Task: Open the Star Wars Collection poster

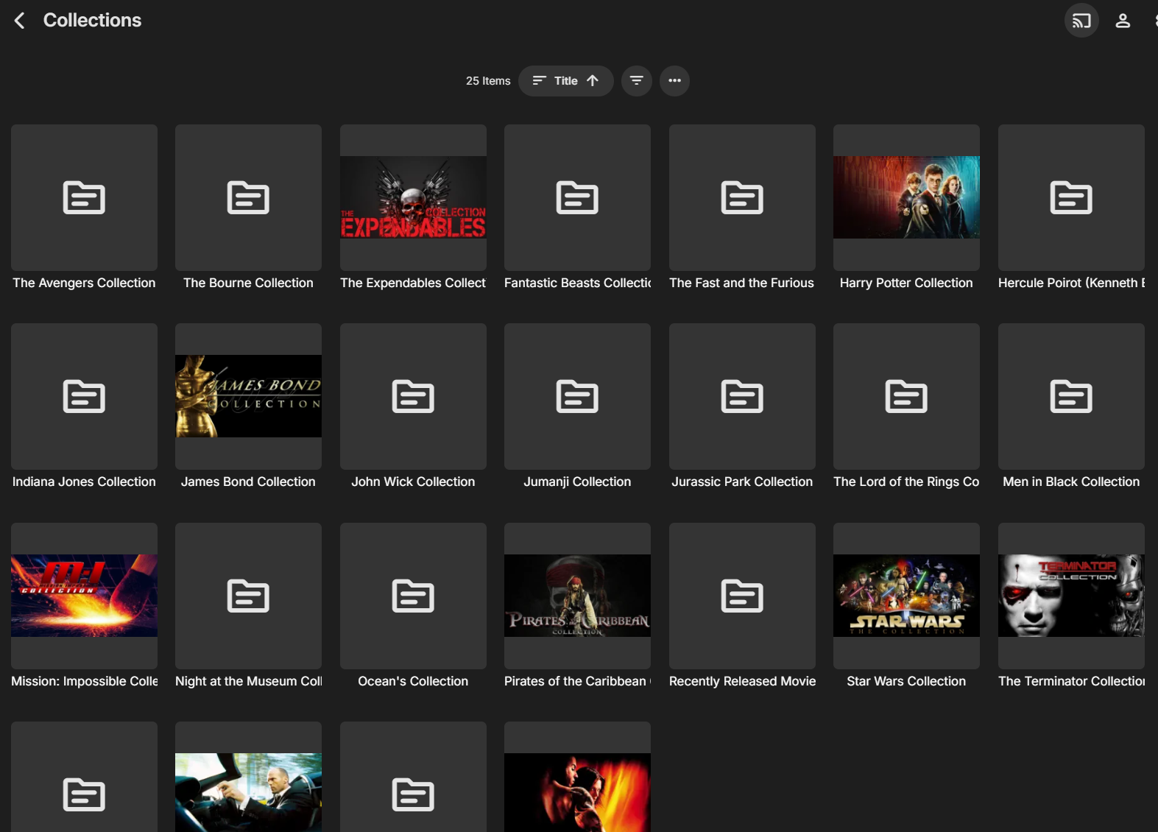Action: [906, 596]
